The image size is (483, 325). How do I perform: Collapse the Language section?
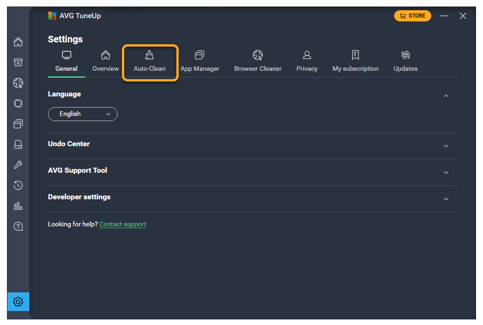click(446, 96)
